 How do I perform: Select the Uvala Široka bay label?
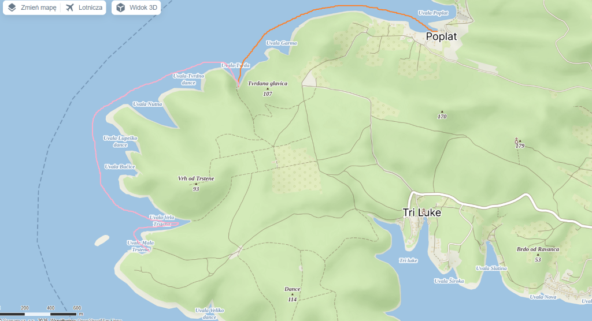[x=449, y=281]
